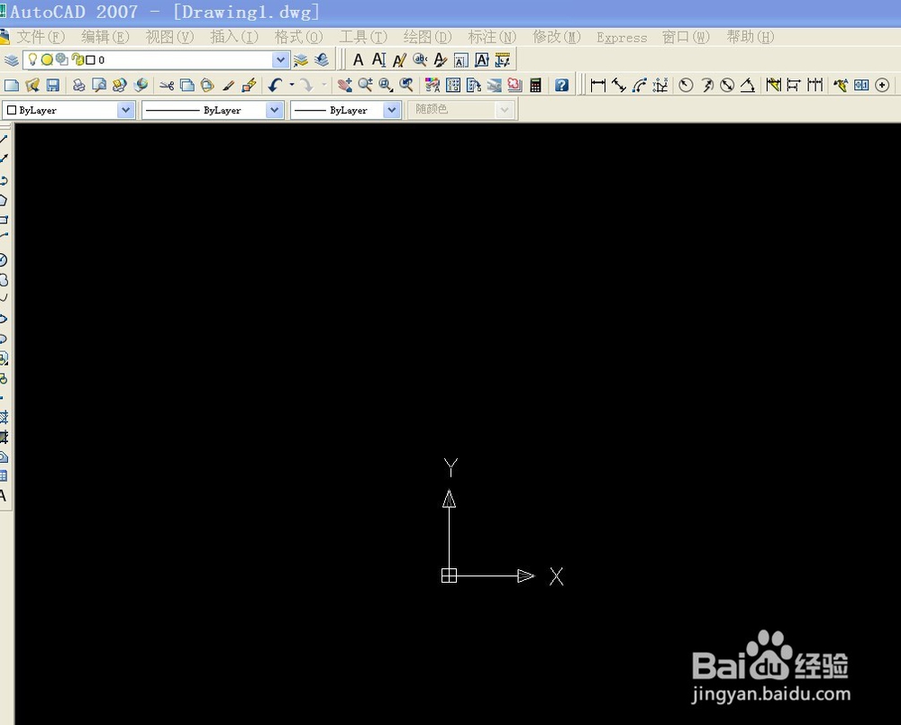The width and height of the screenshot is (901, 725).
Task: Click the Paste clipboard icon
Action: coord(207,86)
